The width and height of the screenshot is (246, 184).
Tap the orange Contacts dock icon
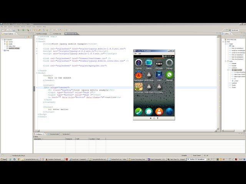tap(159, 112)
